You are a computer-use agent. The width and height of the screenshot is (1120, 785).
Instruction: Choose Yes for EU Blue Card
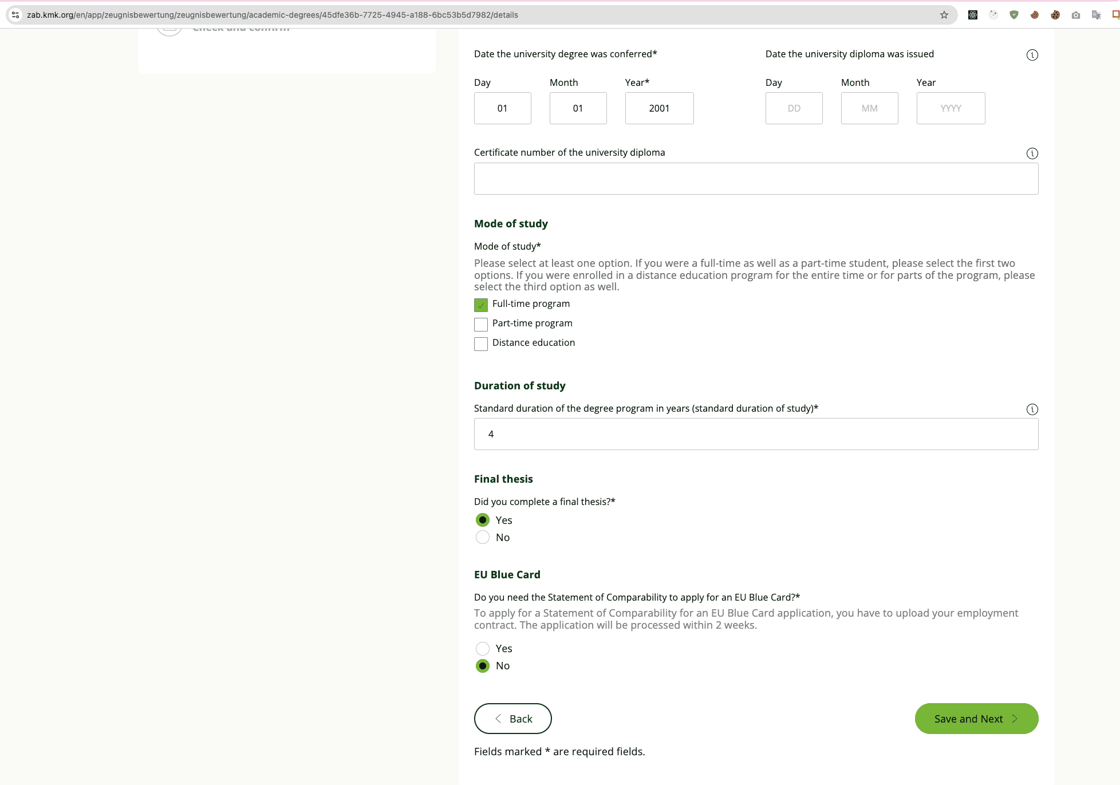483,649
